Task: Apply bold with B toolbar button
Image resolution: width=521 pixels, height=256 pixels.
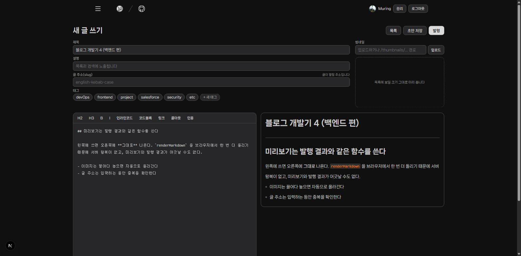Action: (x=102, y=118)
